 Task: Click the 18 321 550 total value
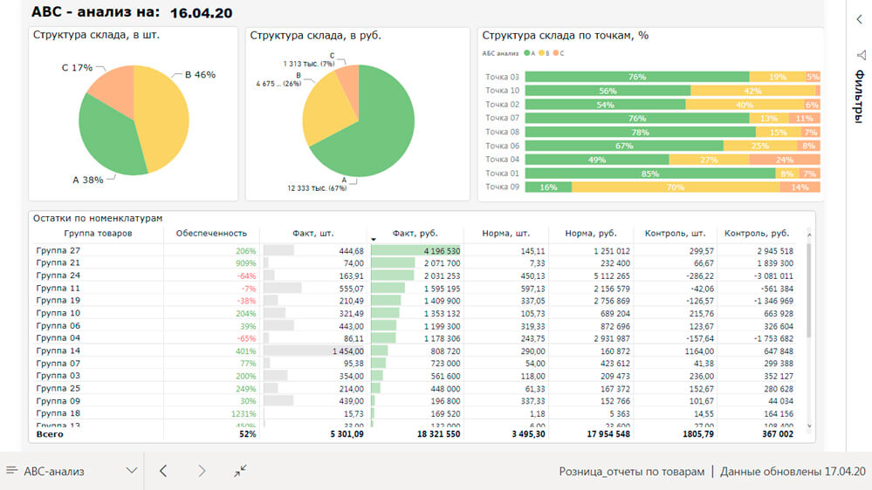click(x=439, y=434)
